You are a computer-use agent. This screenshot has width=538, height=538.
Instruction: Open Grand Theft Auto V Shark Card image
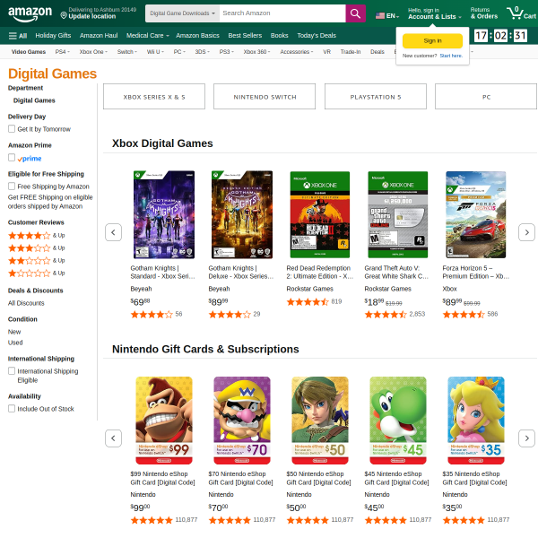(398, 214)
